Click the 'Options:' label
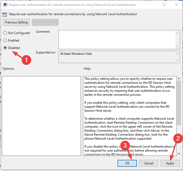The width and height of the screenshot is (183, 171). click(8, 69)
